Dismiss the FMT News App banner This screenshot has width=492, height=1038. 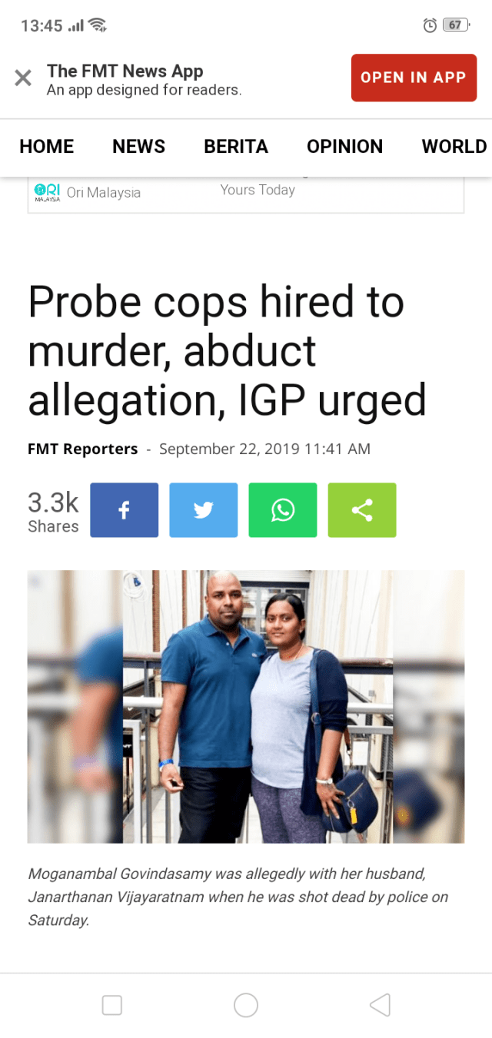tap(23, 78)
